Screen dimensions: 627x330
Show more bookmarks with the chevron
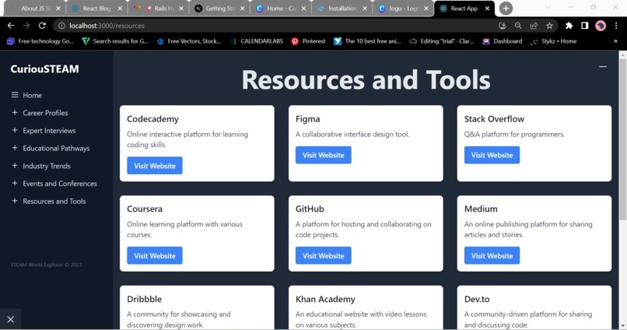tap(615, 41)
